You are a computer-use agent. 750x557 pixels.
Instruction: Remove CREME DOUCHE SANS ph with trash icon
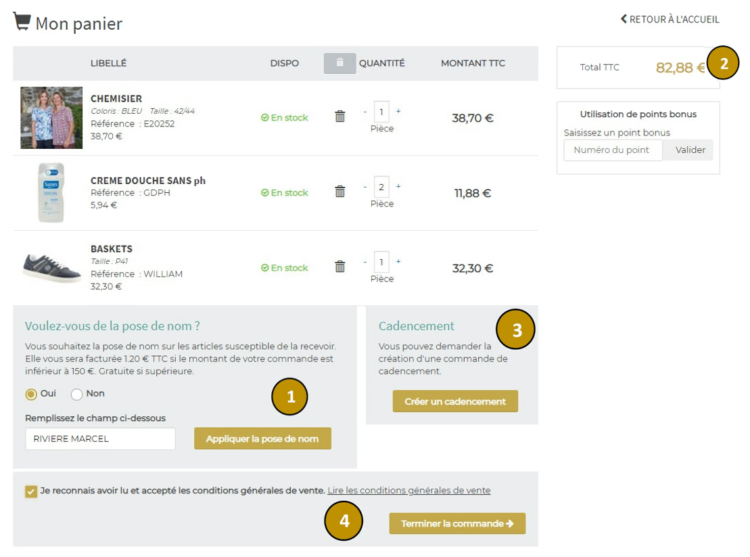[339, 190]
